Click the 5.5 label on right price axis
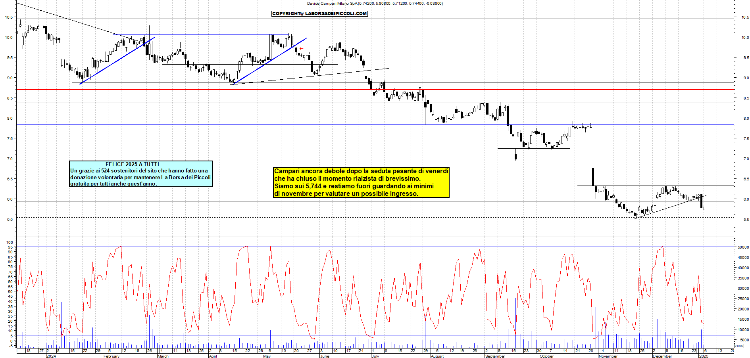 [746, 219]
